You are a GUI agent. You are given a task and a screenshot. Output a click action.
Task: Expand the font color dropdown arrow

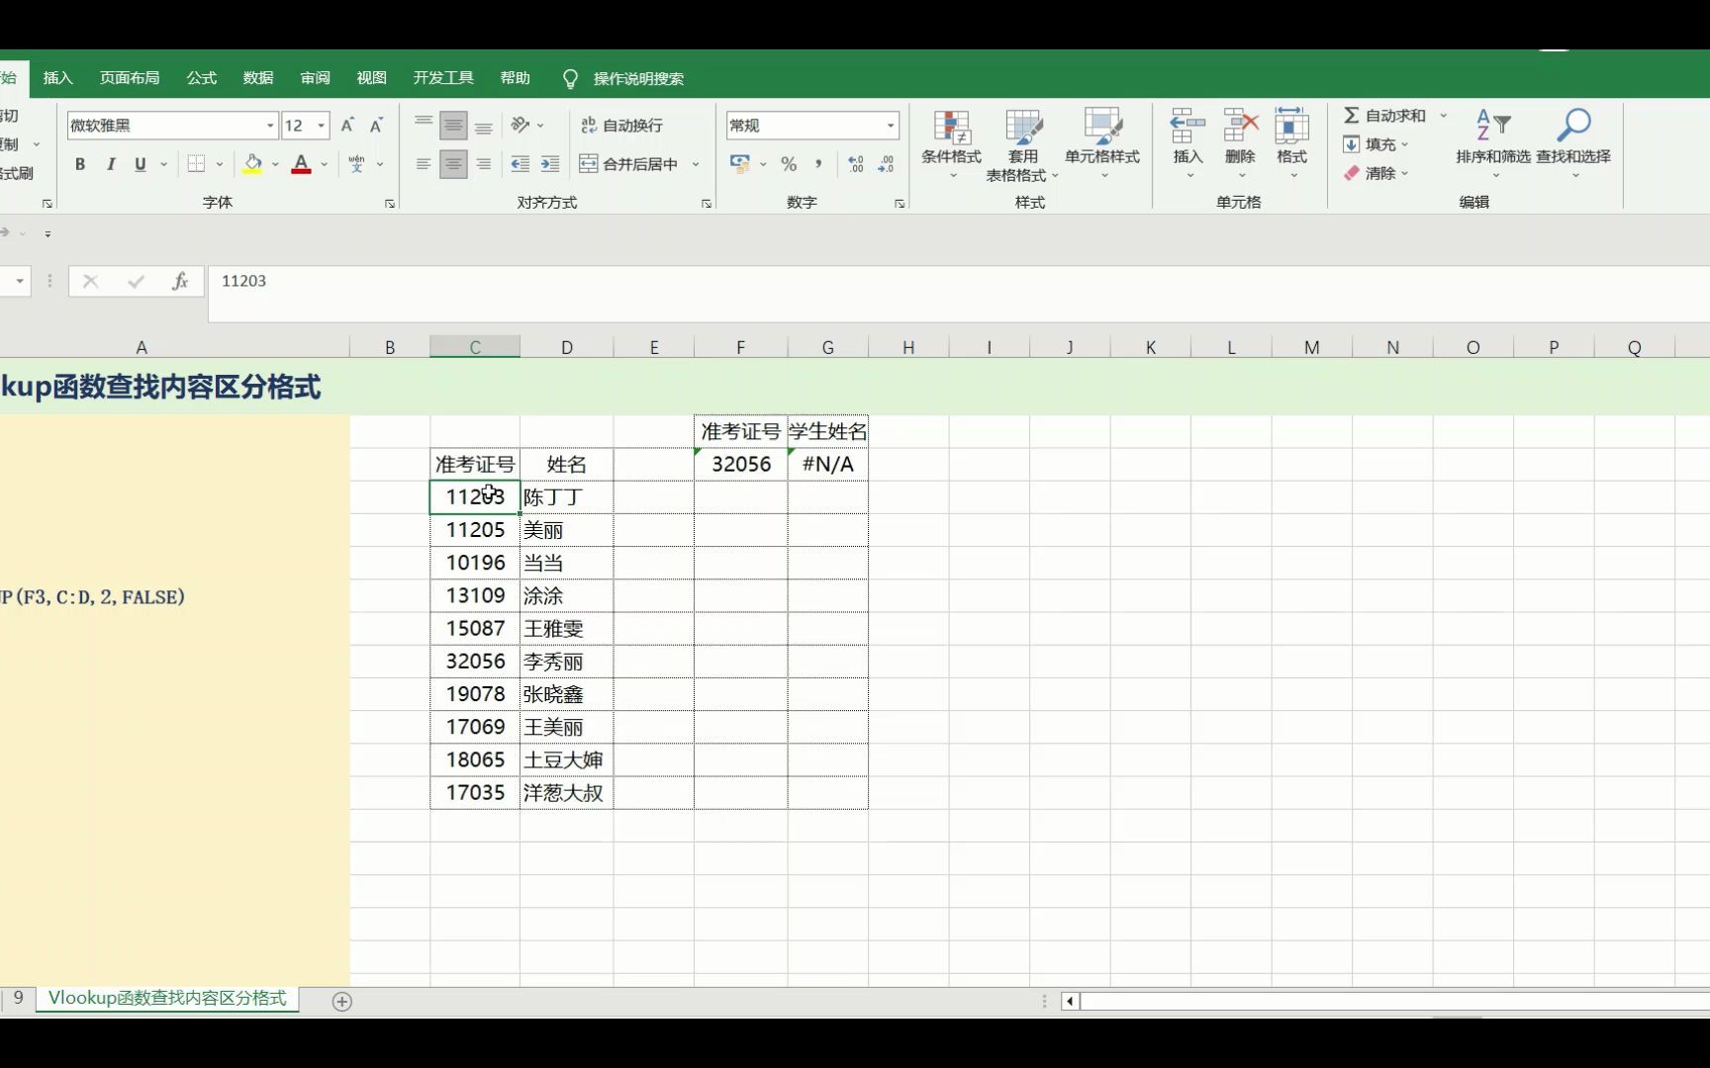[x=324, y=164]
